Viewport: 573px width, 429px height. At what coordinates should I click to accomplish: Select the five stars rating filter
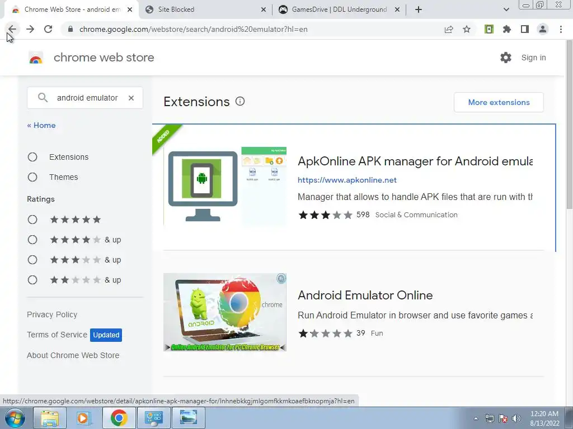[x=32, y=220]
